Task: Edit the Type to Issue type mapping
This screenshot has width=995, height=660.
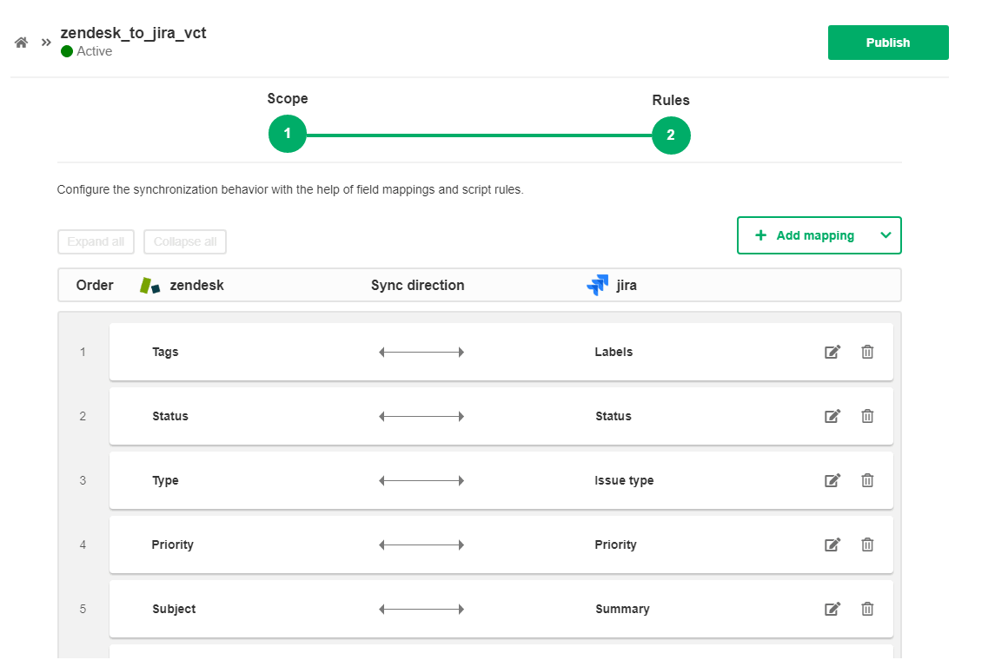Action: 832,480
